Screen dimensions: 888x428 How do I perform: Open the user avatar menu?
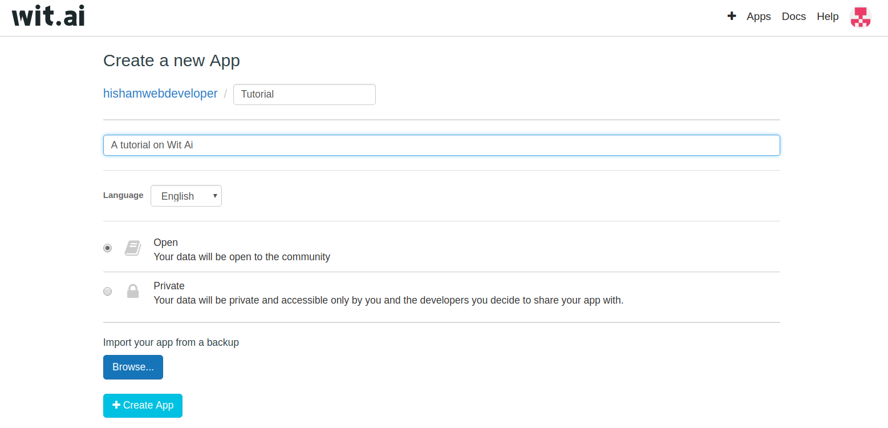[x=860, y=17]
